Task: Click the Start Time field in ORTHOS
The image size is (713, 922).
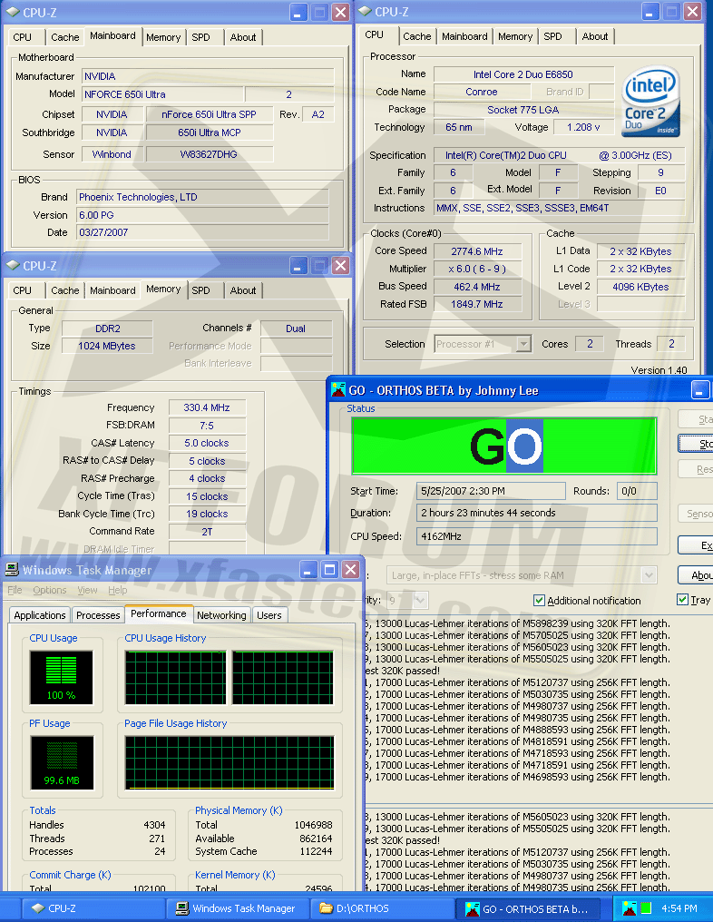Action: (491, 491)
